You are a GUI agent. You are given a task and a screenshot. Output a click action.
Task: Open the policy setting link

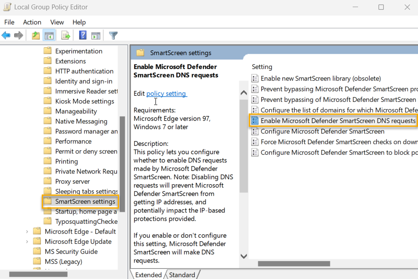coord(167,93)
